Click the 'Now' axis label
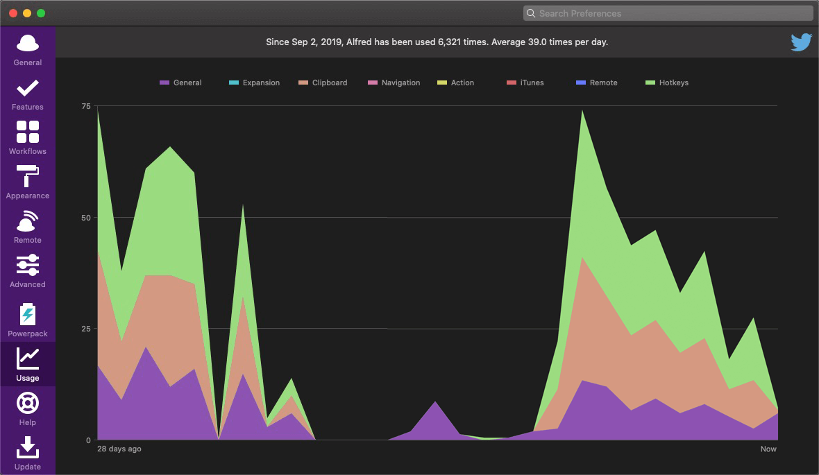 point(768,449)
